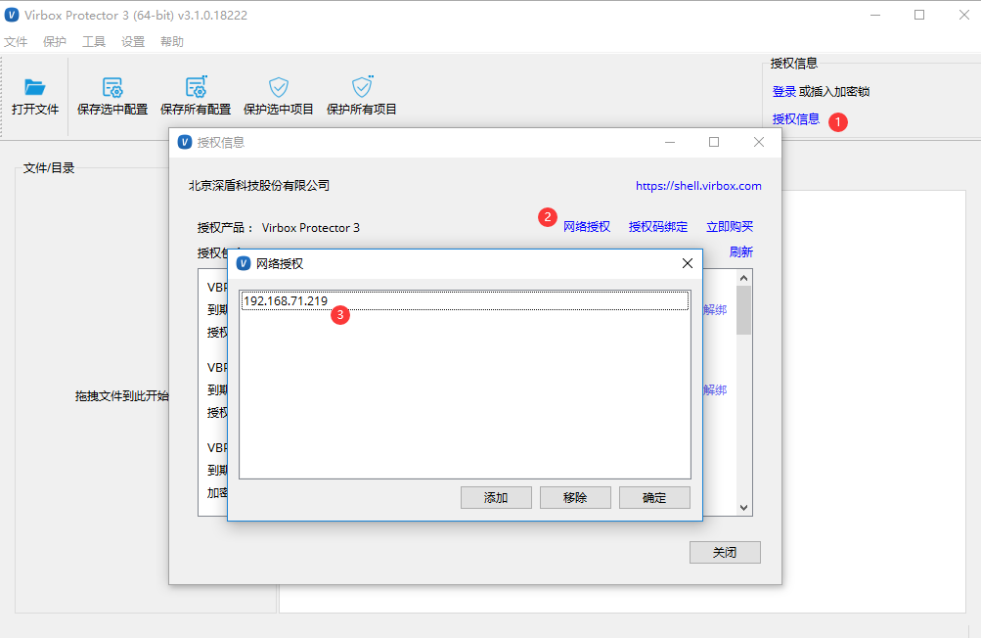Confirm with the 确定 button
Viewport: 981px width, 638px height.
(654, 498)
